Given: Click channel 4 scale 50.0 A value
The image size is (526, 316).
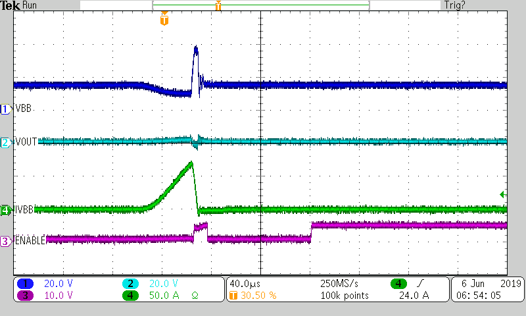Looking at the screenshot, I should 164,296.
